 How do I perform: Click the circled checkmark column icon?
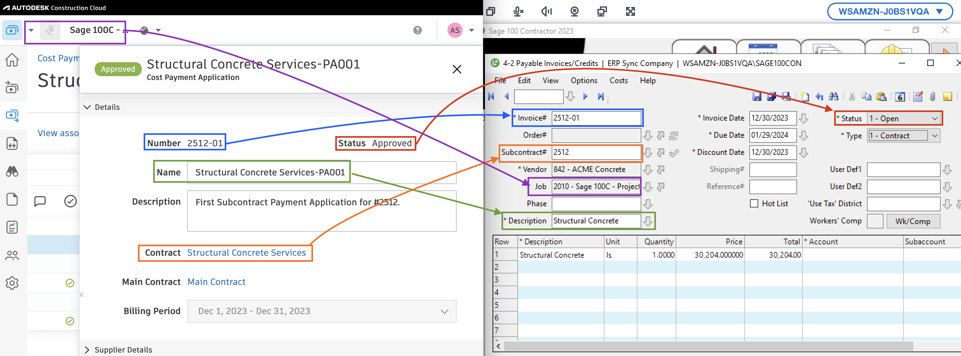71,201
